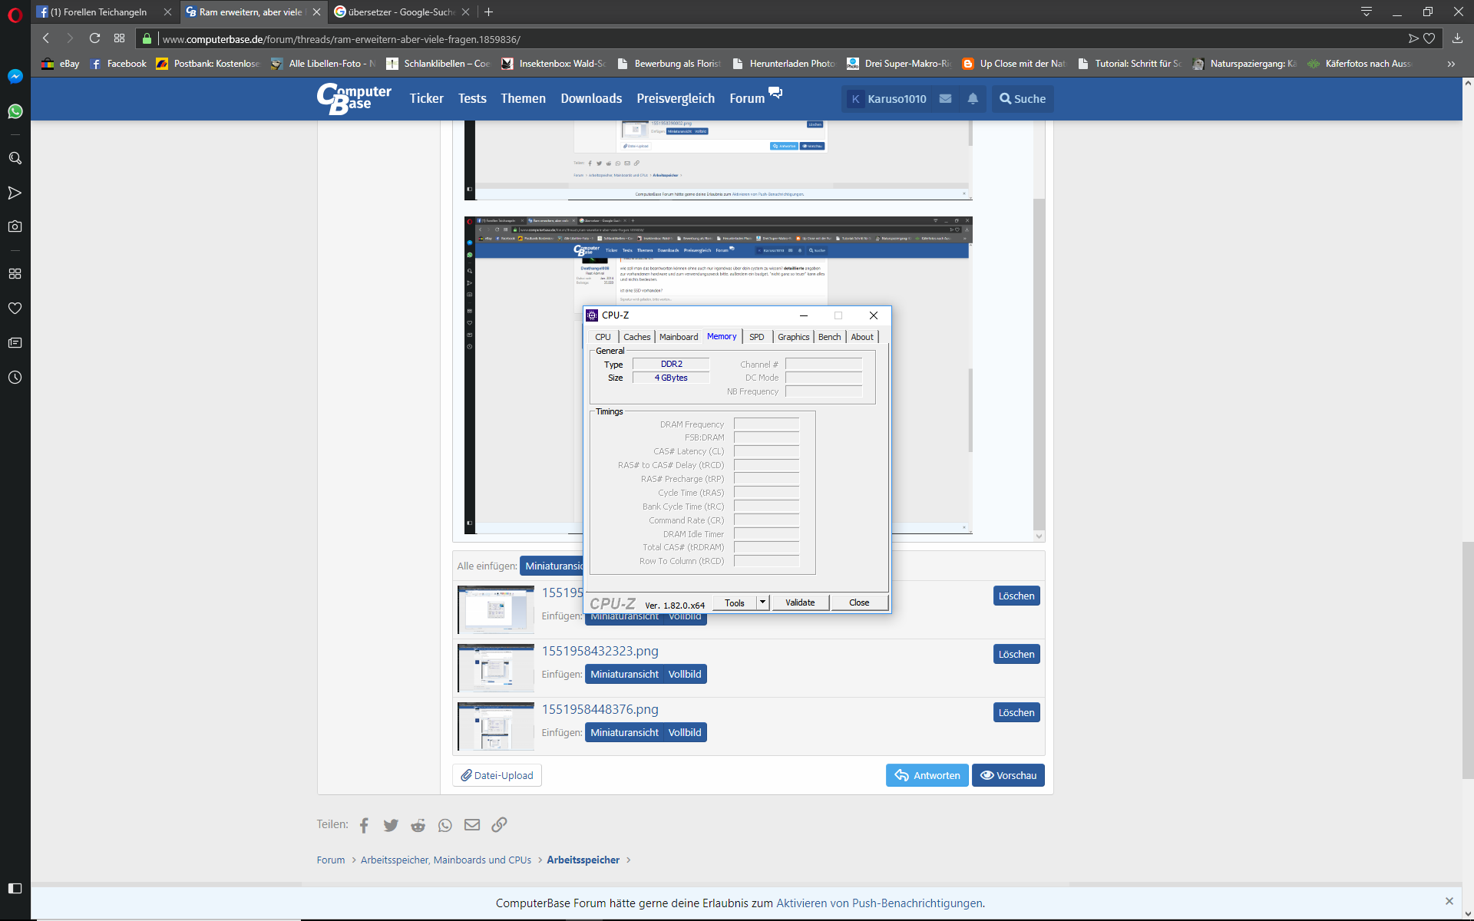Share thread via the Twitter icon
This screenshot has width=1474, height=921.
coord(391,825)
